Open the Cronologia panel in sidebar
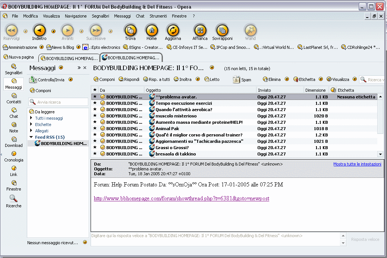The height and width of the screenshot is (258, 387). tap(14, 156)
